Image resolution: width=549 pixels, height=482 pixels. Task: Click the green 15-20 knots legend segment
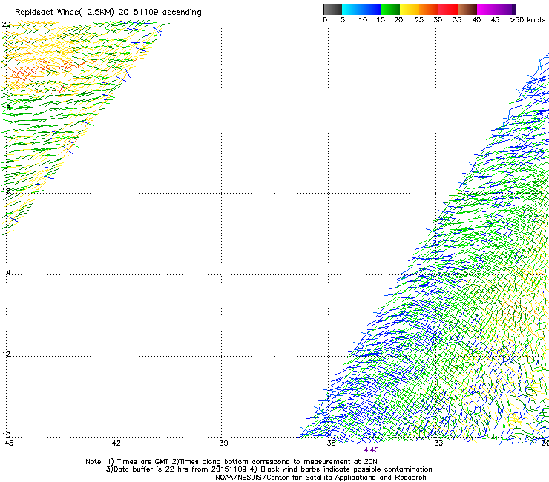pos(390,9)
